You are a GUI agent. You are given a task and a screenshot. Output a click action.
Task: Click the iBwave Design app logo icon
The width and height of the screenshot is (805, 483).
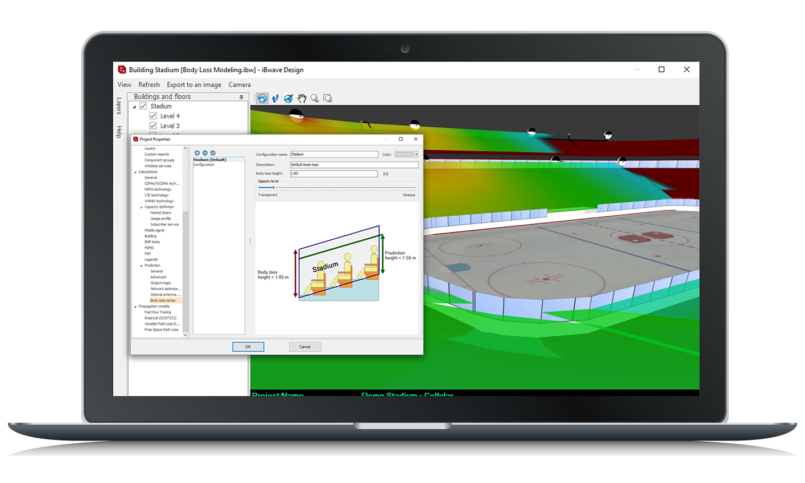click(122, 69)
